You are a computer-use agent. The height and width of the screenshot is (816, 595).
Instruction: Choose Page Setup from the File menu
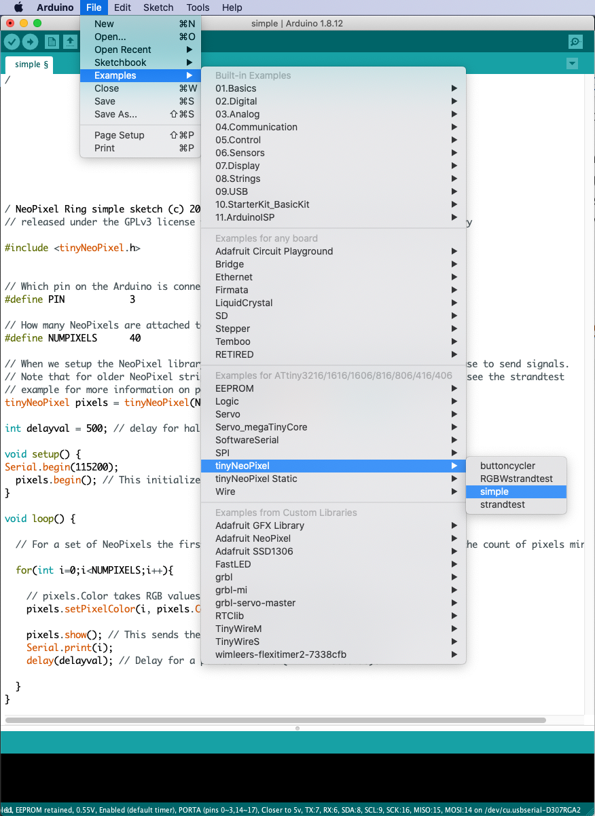coord(141,135)
